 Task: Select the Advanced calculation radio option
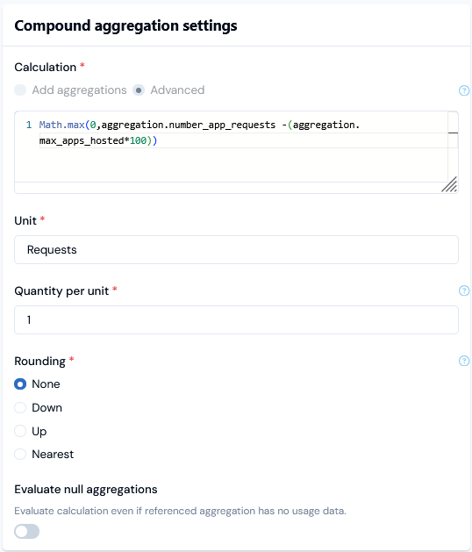(139, 90)
